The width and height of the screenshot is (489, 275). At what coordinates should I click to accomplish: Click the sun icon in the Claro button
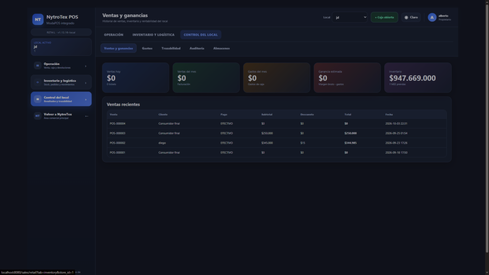point(406,18)
